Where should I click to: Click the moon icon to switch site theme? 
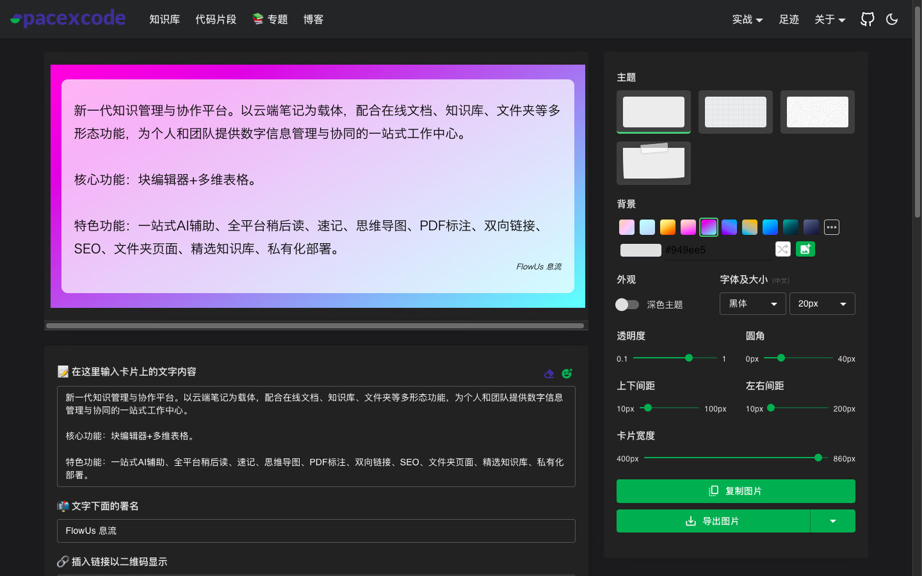[892, 19]
